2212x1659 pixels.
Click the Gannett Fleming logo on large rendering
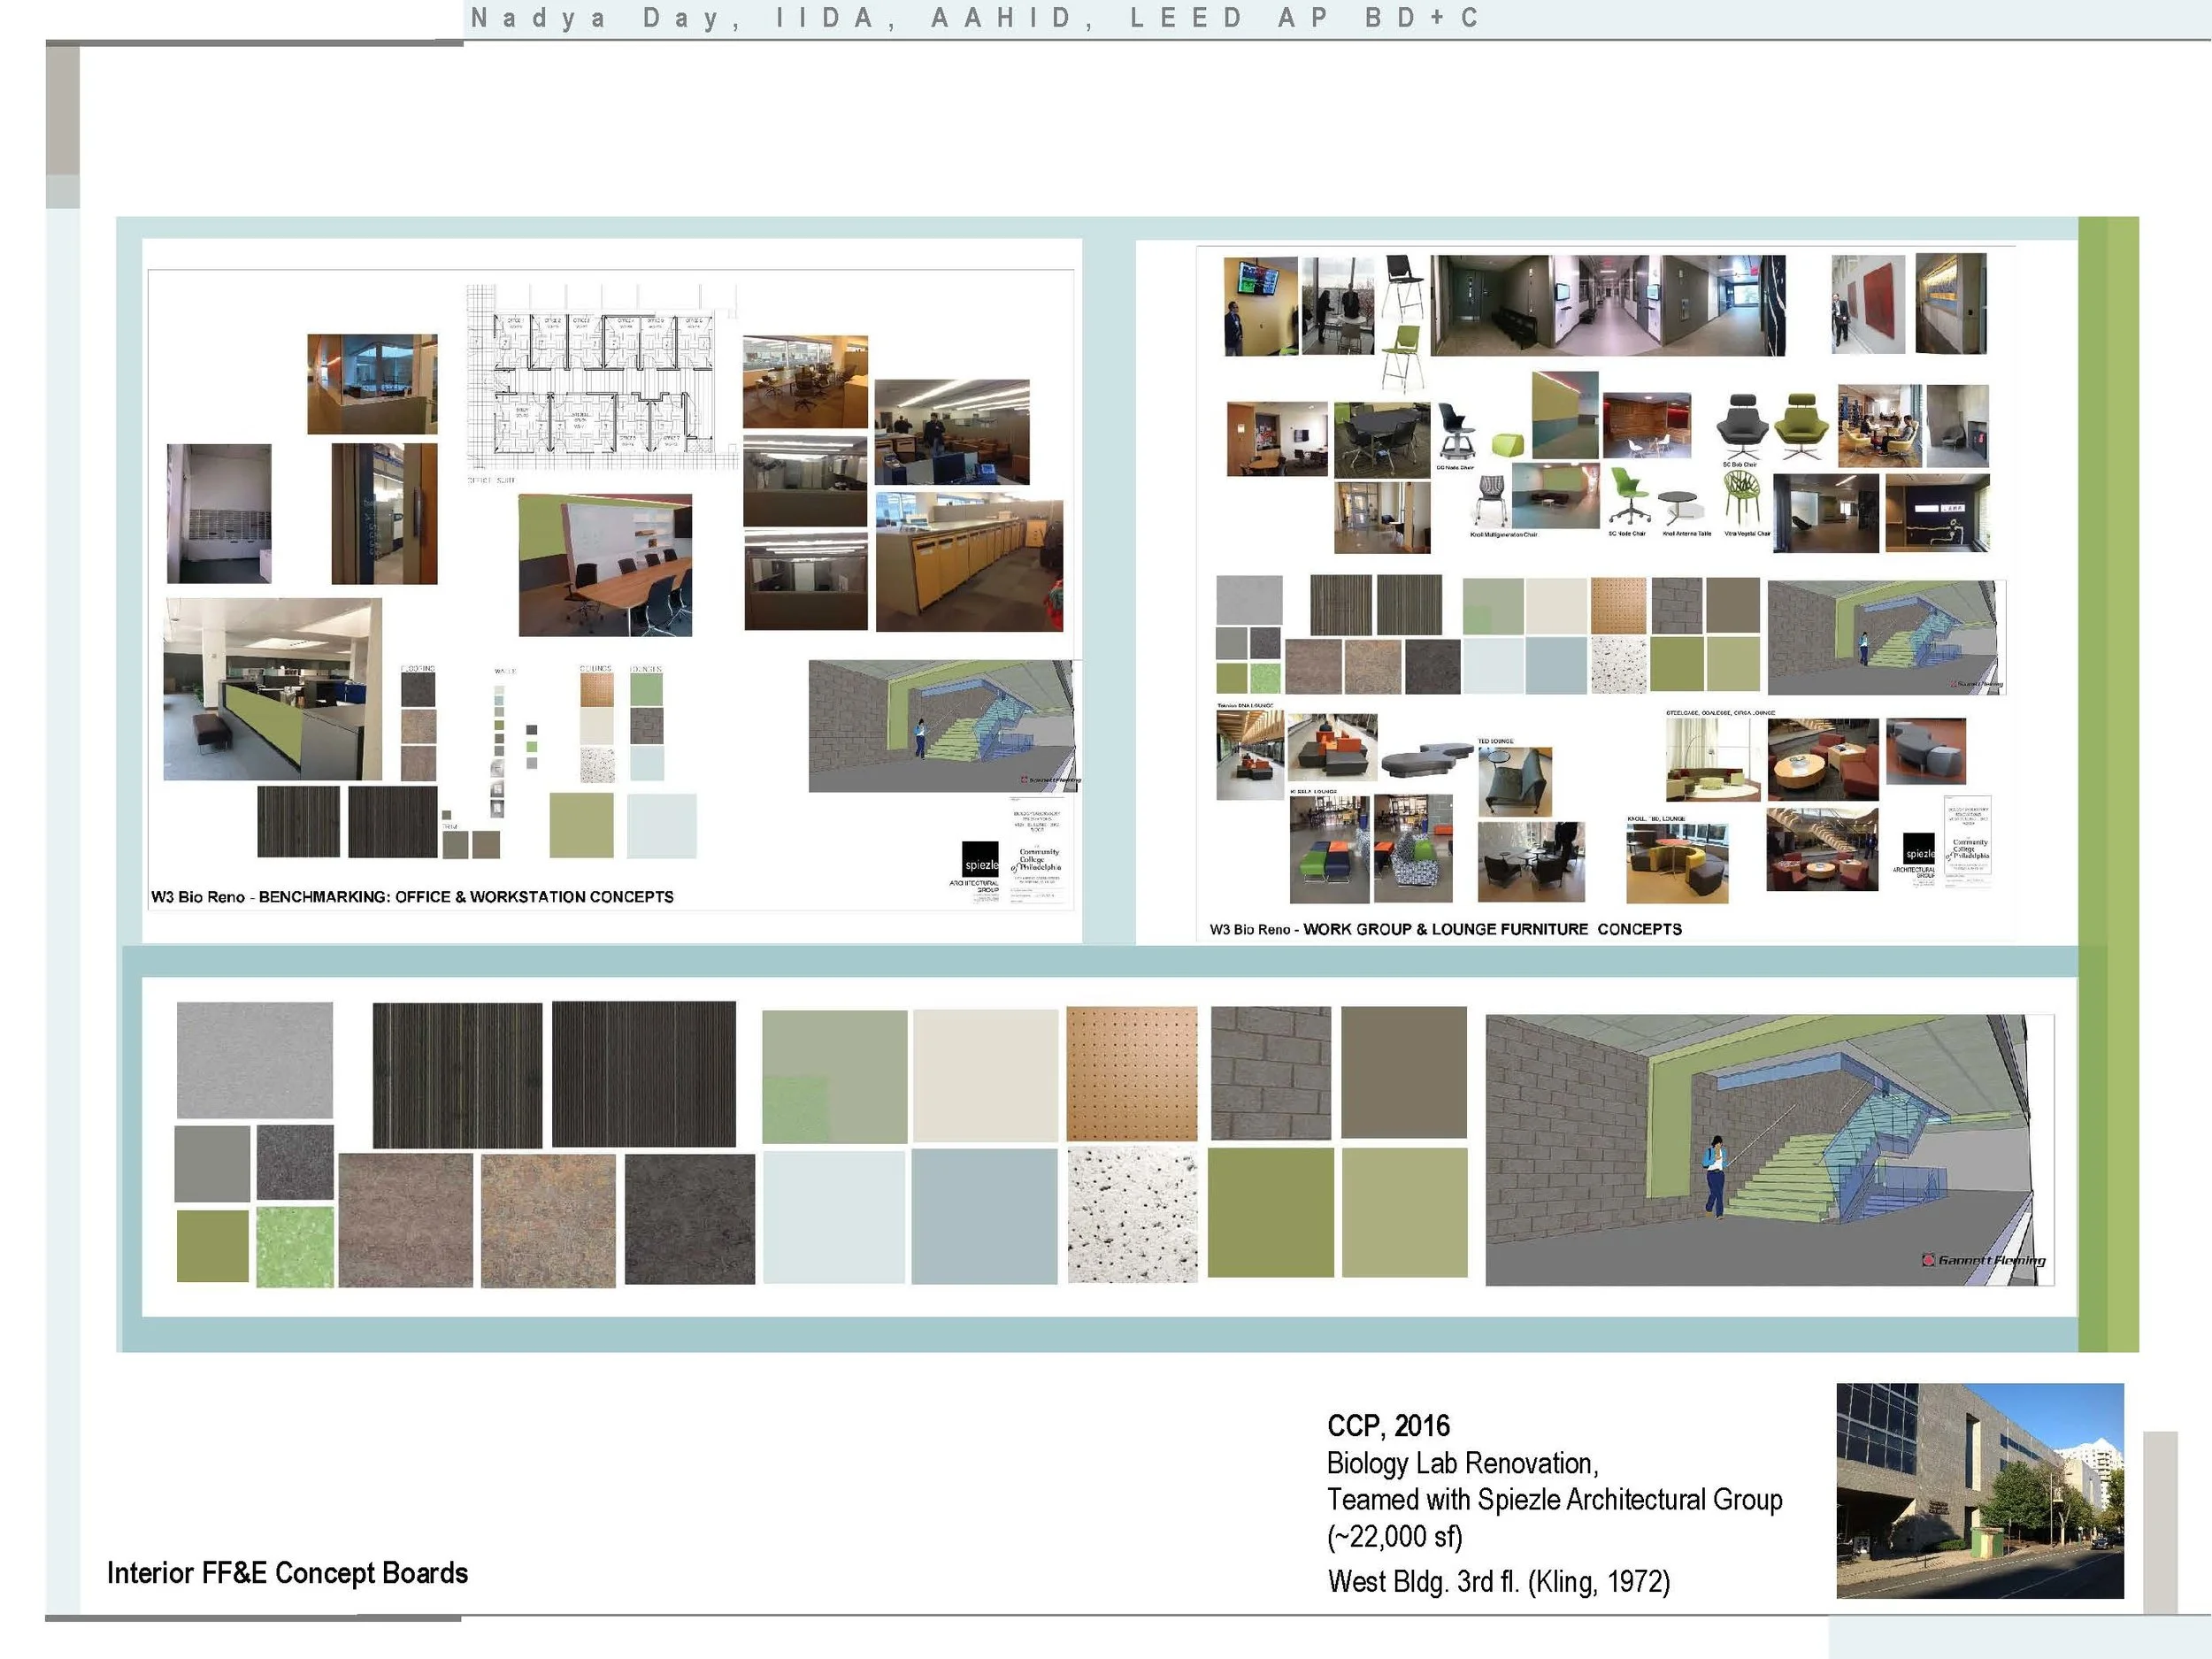1984,1260
